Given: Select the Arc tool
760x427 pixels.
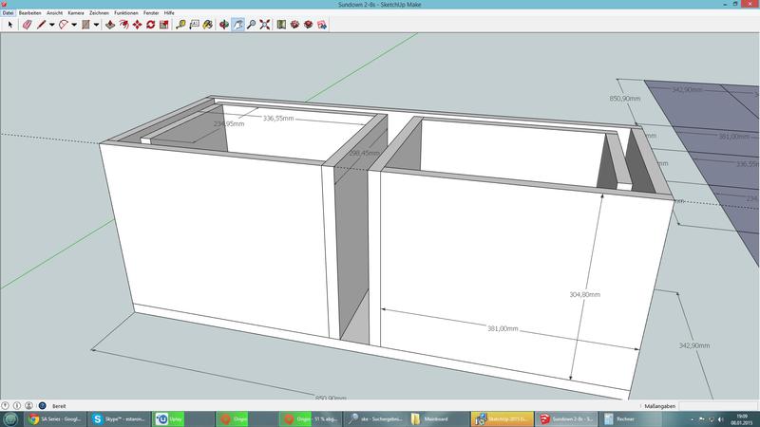Looking at the screenshot, I should [x=63, y=25].
